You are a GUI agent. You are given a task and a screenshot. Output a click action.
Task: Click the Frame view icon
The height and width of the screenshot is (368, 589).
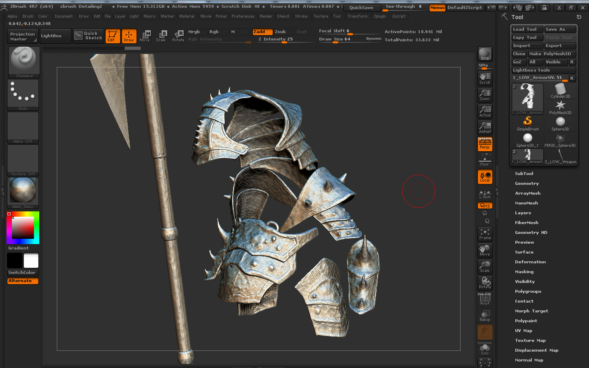pyautogui.click(x=485, y=234)
